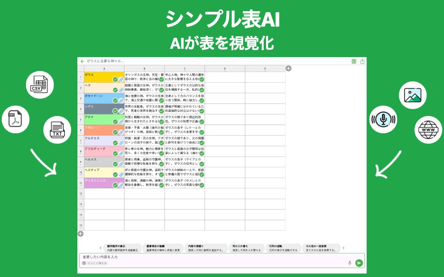Go back using the green arrow
Image resolution: width=444 pixels, height=277 pixels.
click(x=82, y=61)
